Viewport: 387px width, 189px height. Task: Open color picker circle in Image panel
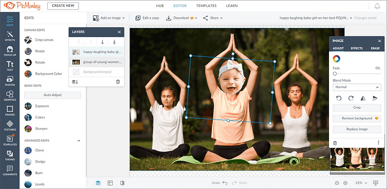[336, 58]
